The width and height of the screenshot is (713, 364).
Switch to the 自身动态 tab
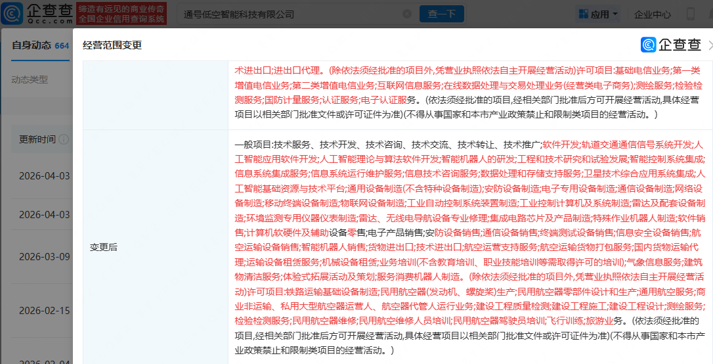32,45
